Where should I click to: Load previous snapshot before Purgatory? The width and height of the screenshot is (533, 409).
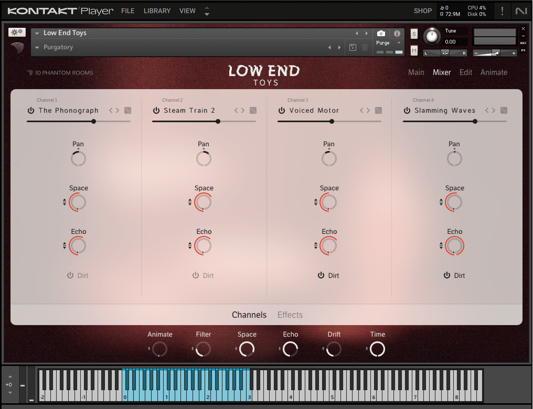pyautogui.click(x=329, y=47)
